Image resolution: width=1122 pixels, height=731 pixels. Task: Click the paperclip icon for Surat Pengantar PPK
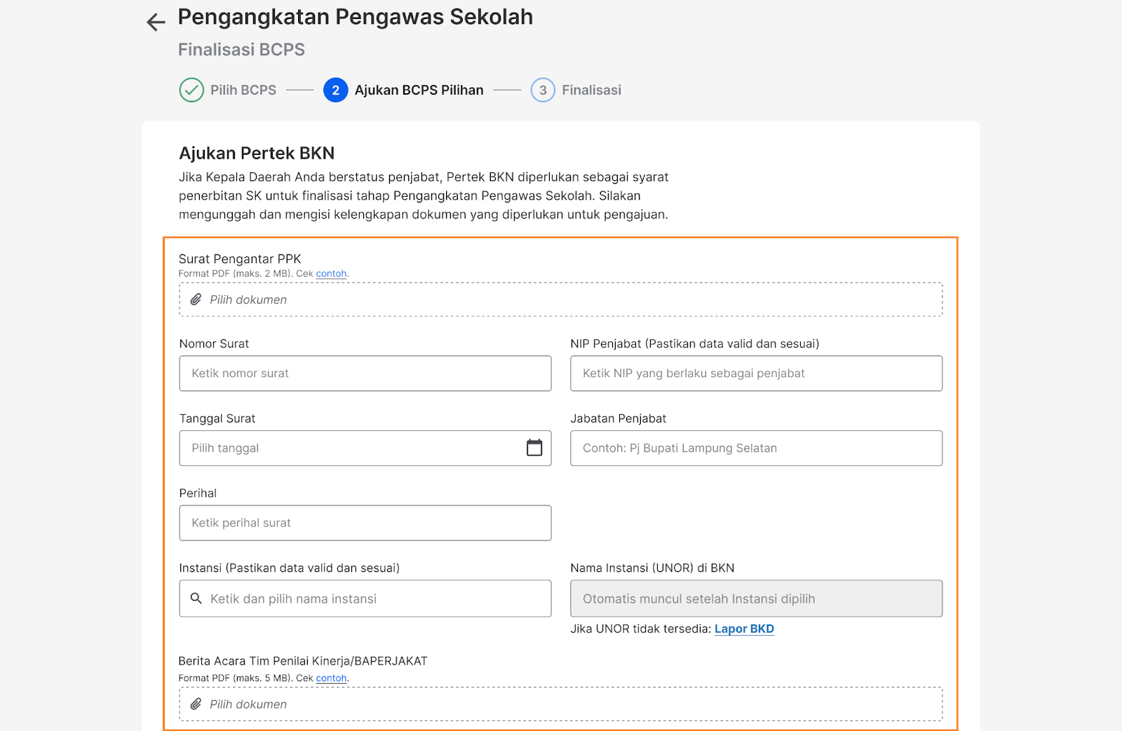(196, 299)
